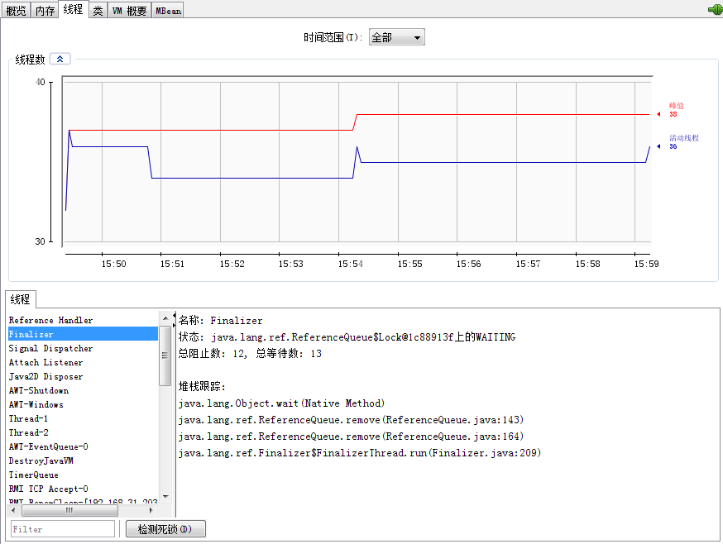Switch to the 类 tab
This screenshot has width=723, height=544.
(97, 9)
